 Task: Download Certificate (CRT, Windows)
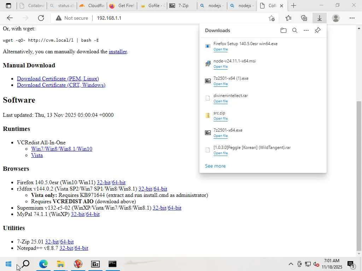click(x=61, y=85)
